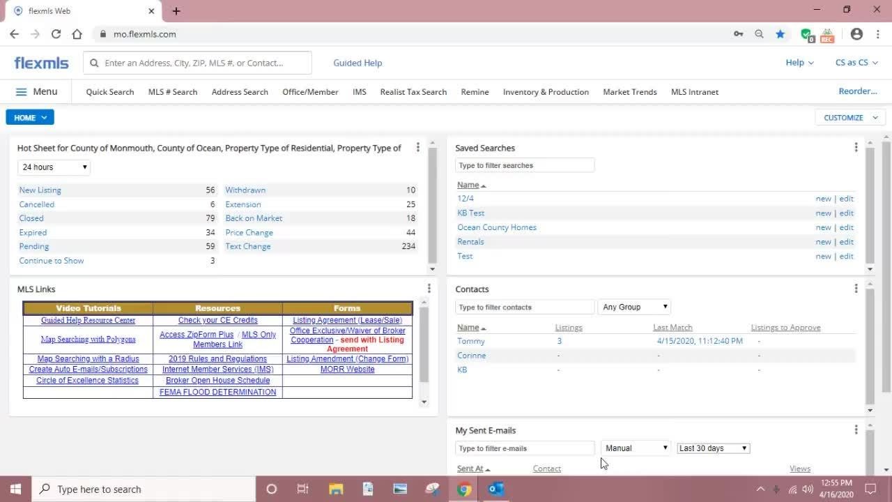The width and height of the screenshot is (892, 502).
Task: Open Contacts panel options menu
Action: [x=856, y=289]
